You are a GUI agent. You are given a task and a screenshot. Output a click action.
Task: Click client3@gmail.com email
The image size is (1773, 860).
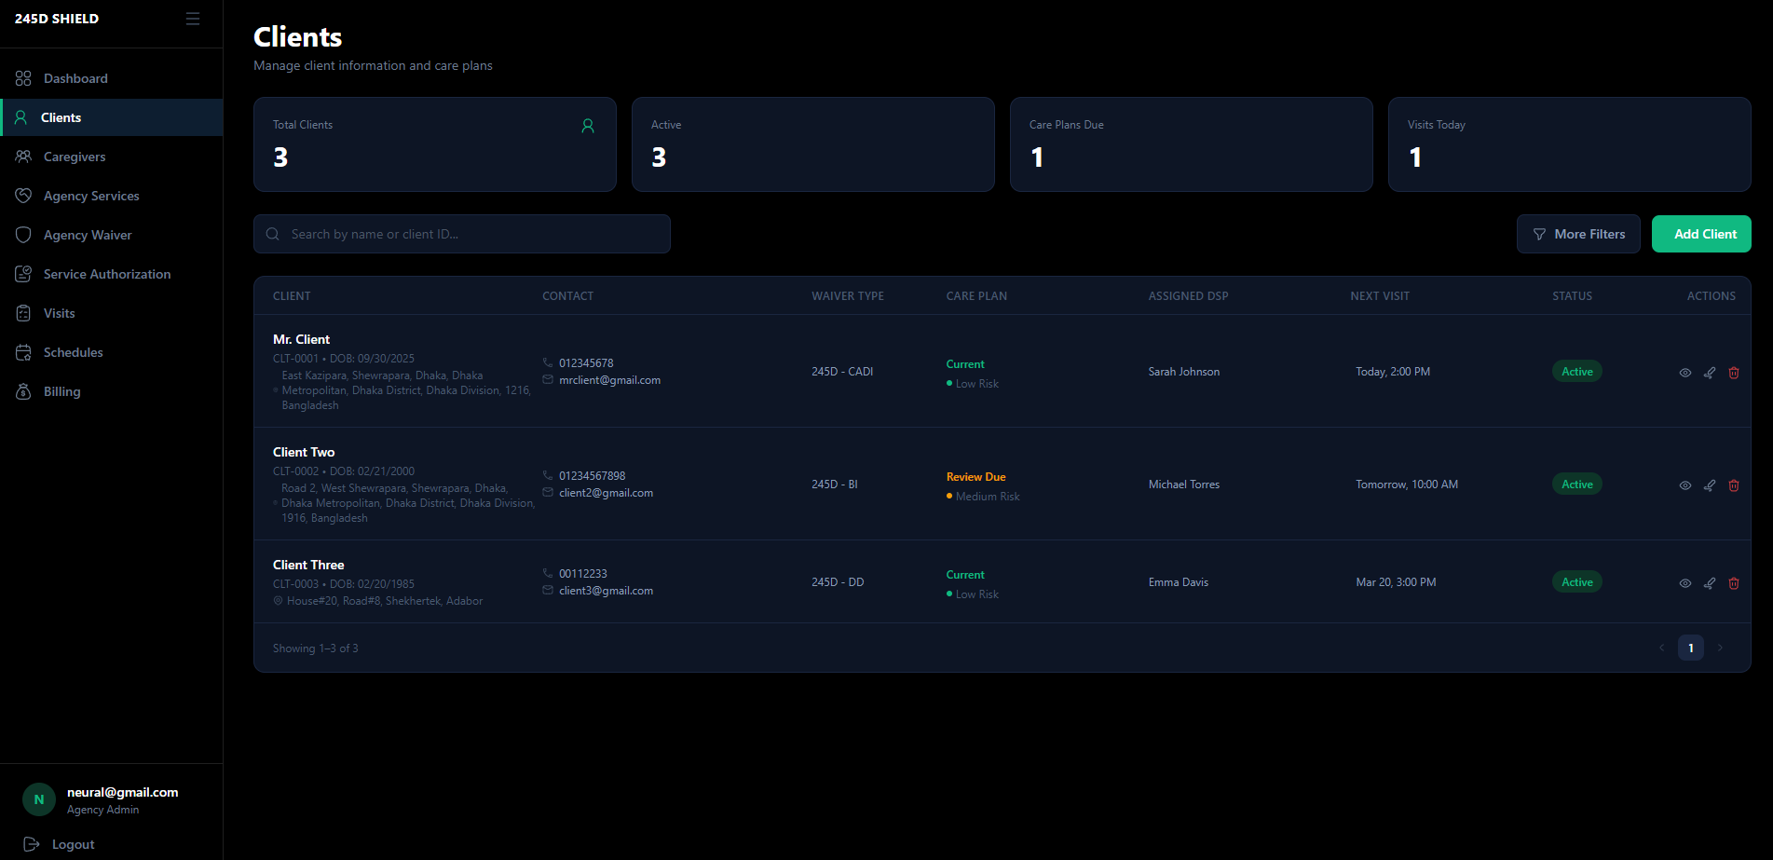(x=607, y=591)
